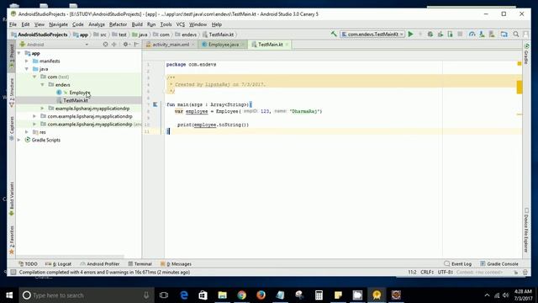Click the Windows Start button
Screen dimensions: 538x303
click(x=9, y=295)
